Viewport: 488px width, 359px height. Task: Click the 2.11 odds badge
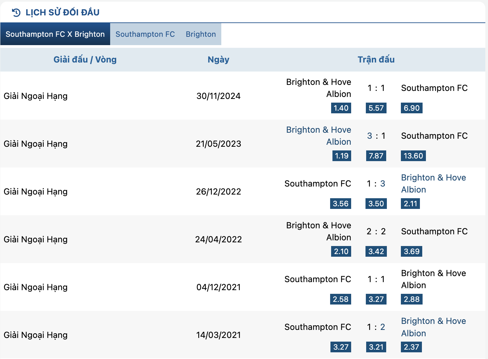pos(410,204)
